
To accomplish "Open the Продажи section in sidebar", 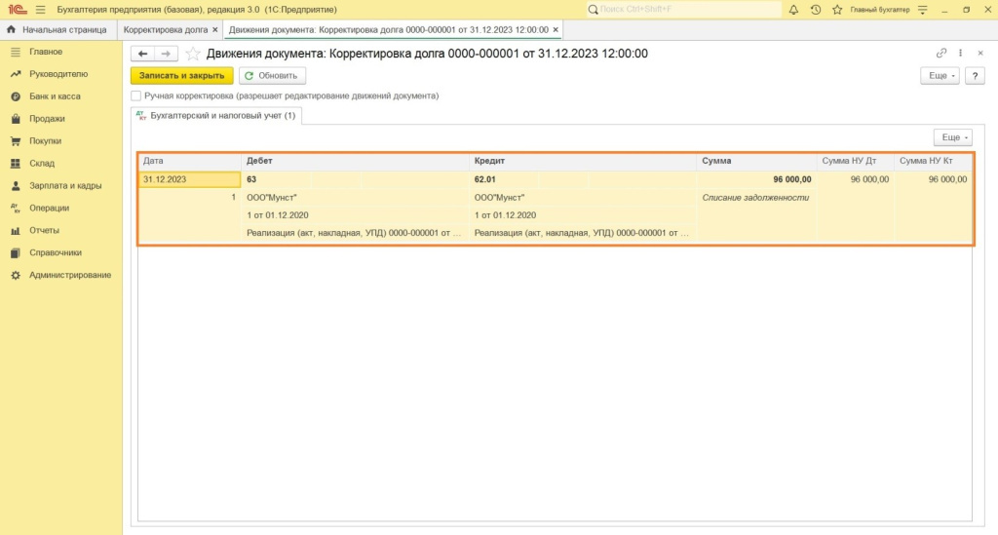I will click(x=47, y=119).
